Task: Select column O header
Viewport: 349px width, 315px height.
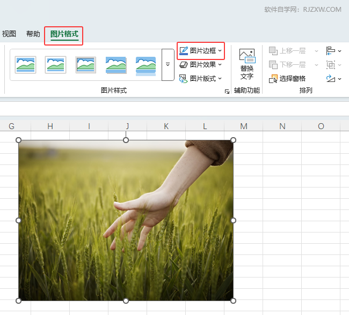Action: 321,126
